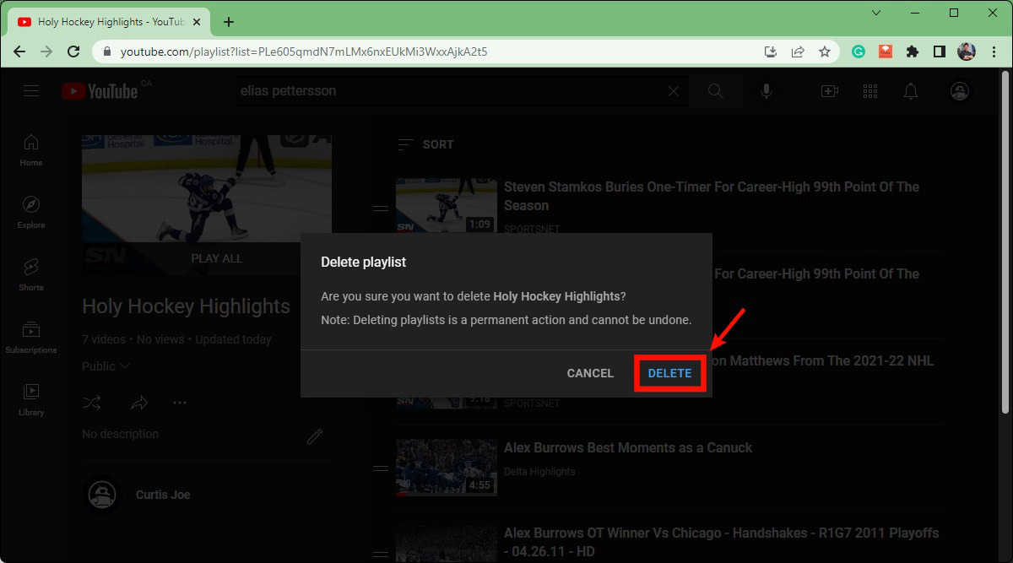Open the playlist three-dot more menu
The image size is (1013, 563).
[180, 403]
